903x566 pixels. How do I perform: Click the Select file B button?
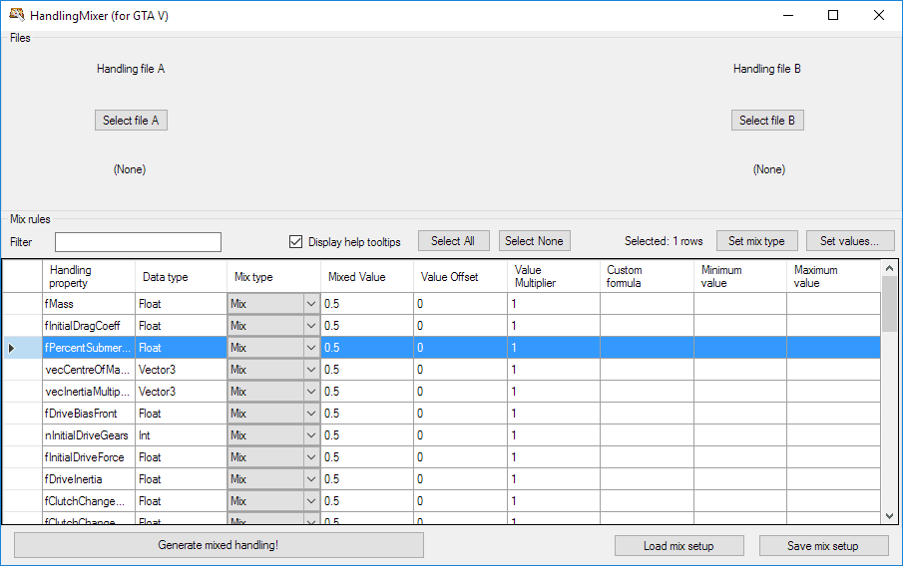point(767,121)
